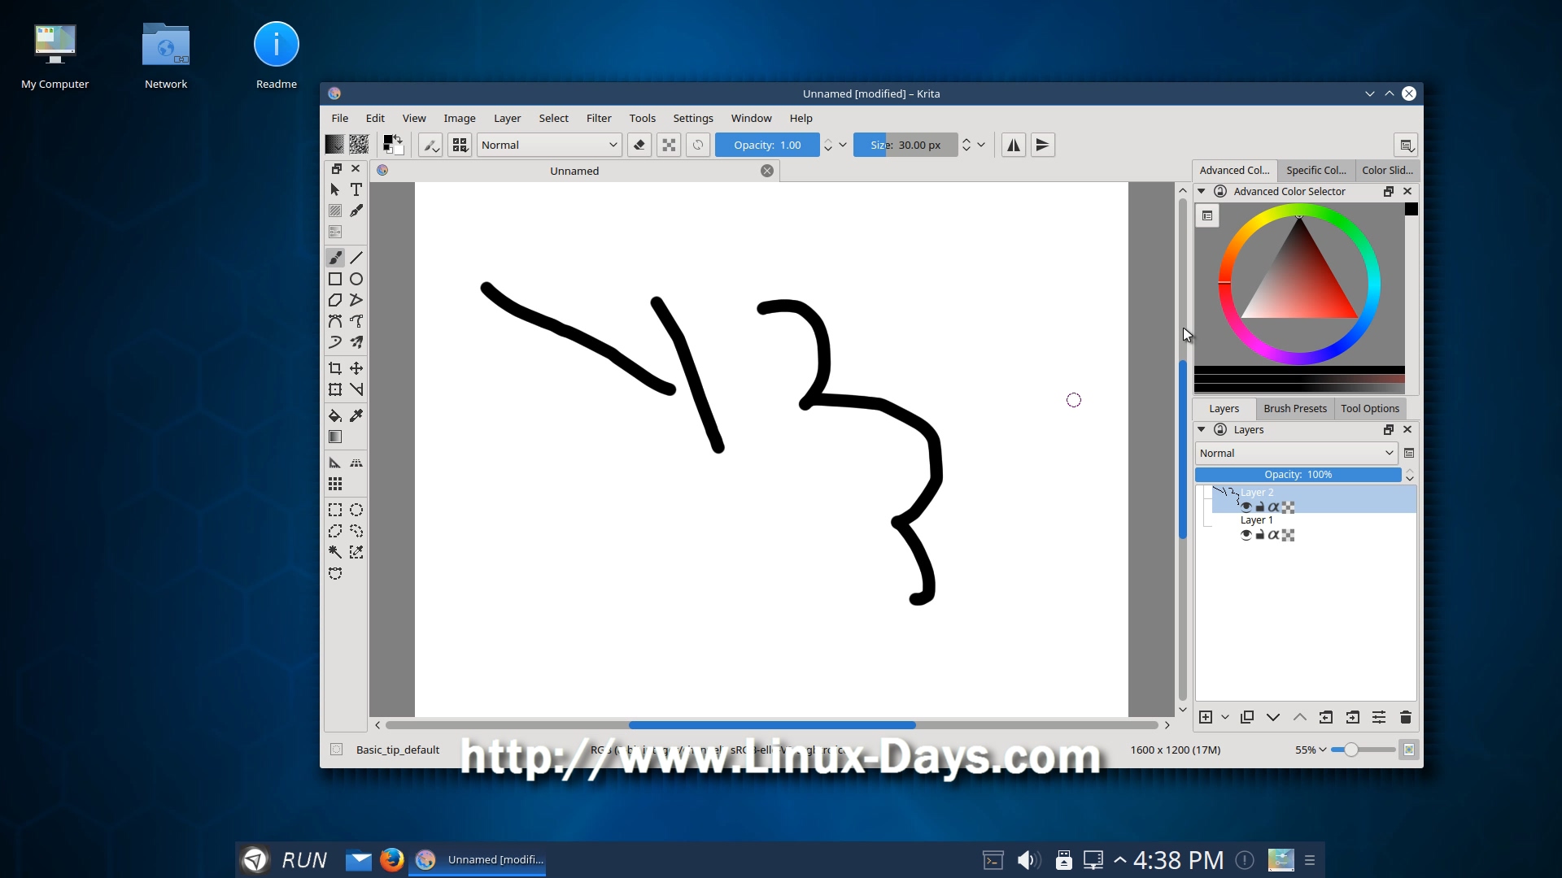This screenshot has width=1562, height=878.
Task: Close the Unnamed document tab
Action: pyautogui.click(x=767, y=171)
